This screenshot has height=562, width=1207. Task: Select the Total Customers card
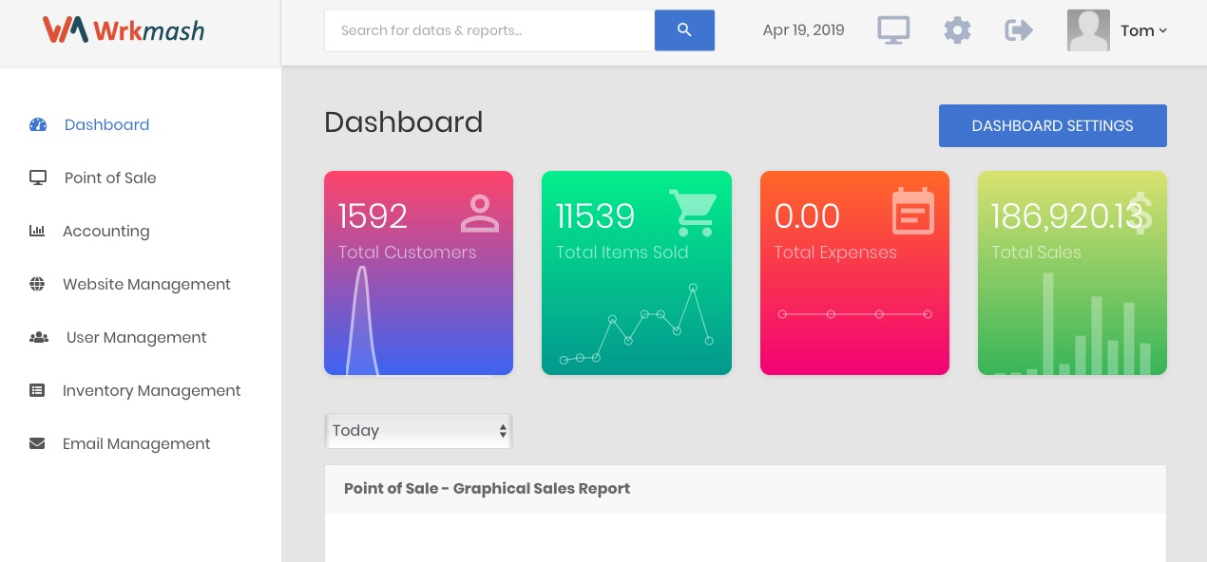pyautogui.click(x=418, y=272)
